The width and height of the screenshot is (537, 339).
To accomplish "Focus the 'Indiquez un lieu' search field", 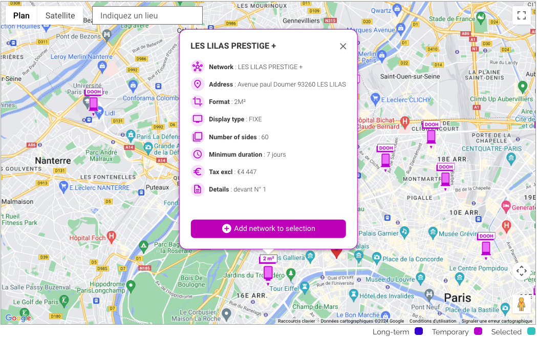I will [147, 15].
